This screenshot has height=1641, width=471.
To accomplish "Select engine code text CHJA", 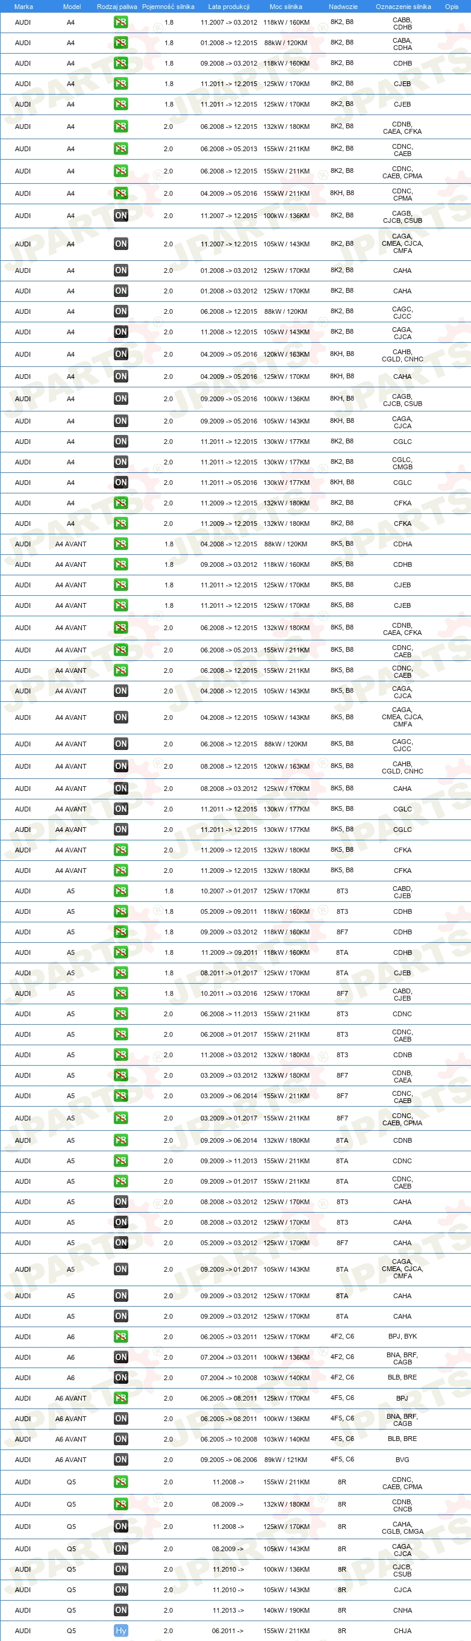I will pyautogui.click(x=402, y=1631).
